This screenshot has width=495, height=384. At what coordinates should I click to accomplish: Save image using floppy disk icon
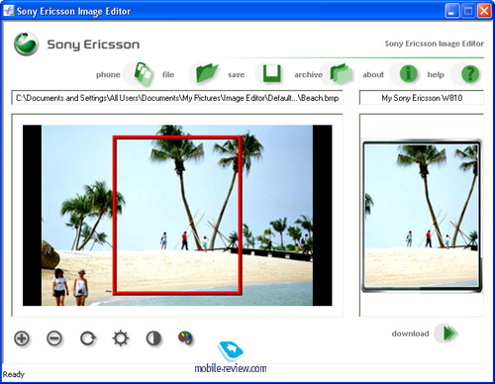[272, 73]
